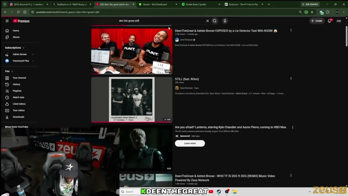Viewport: 348px width, 196px height.
Task: Open the zoom magnifier in address bar
Action: 300,12
